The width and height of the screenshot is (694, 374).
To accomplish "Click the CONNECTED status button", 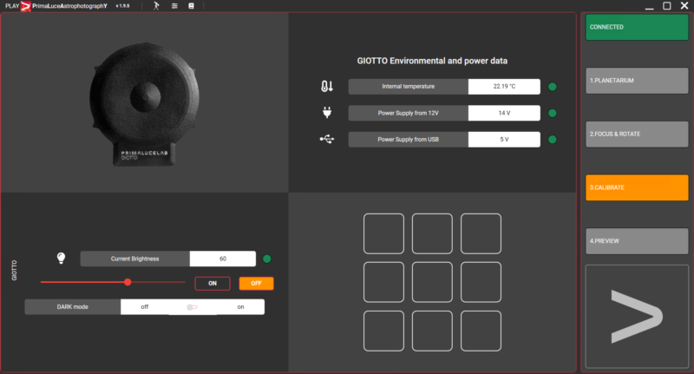I will [637, 27].
